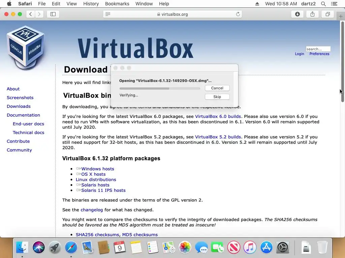Viewport: 345px width, 258px height.
Task: Open the Edit menu
Action: [56, 4]
